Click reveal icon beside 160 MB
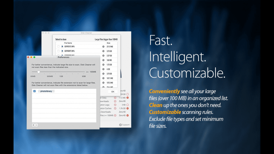This screenshot has width=274, height=154. 103,60
